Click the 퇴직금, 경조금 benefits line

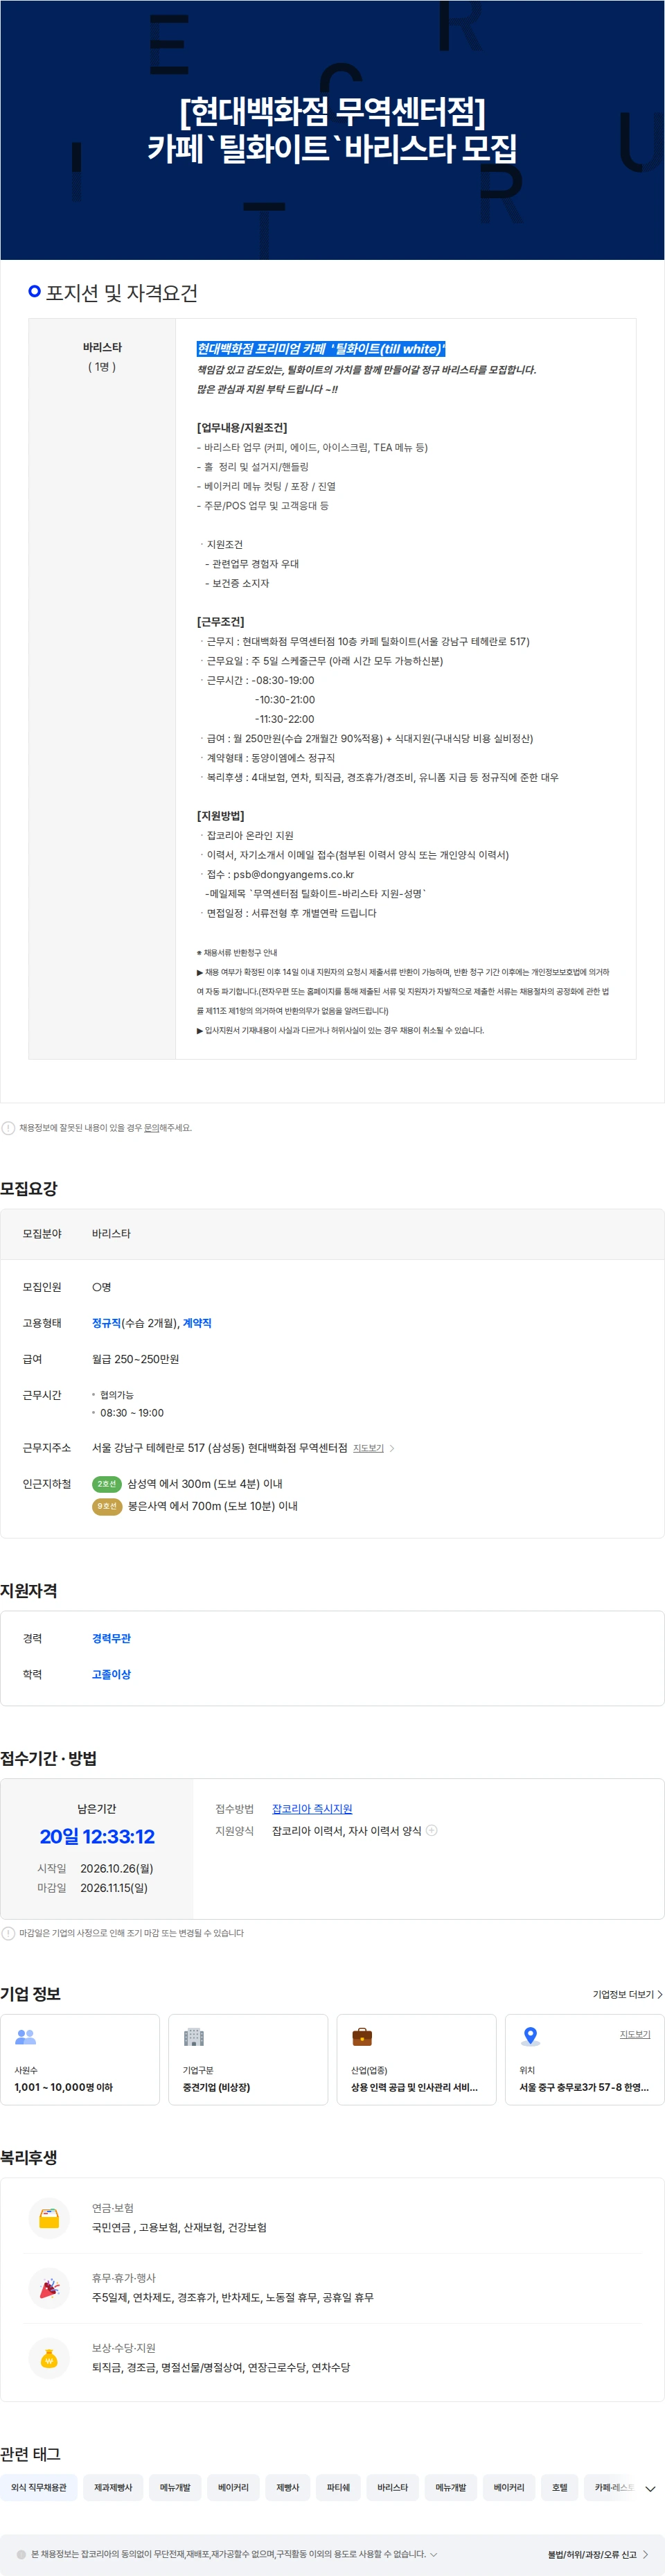click(x=221, y=2368)
